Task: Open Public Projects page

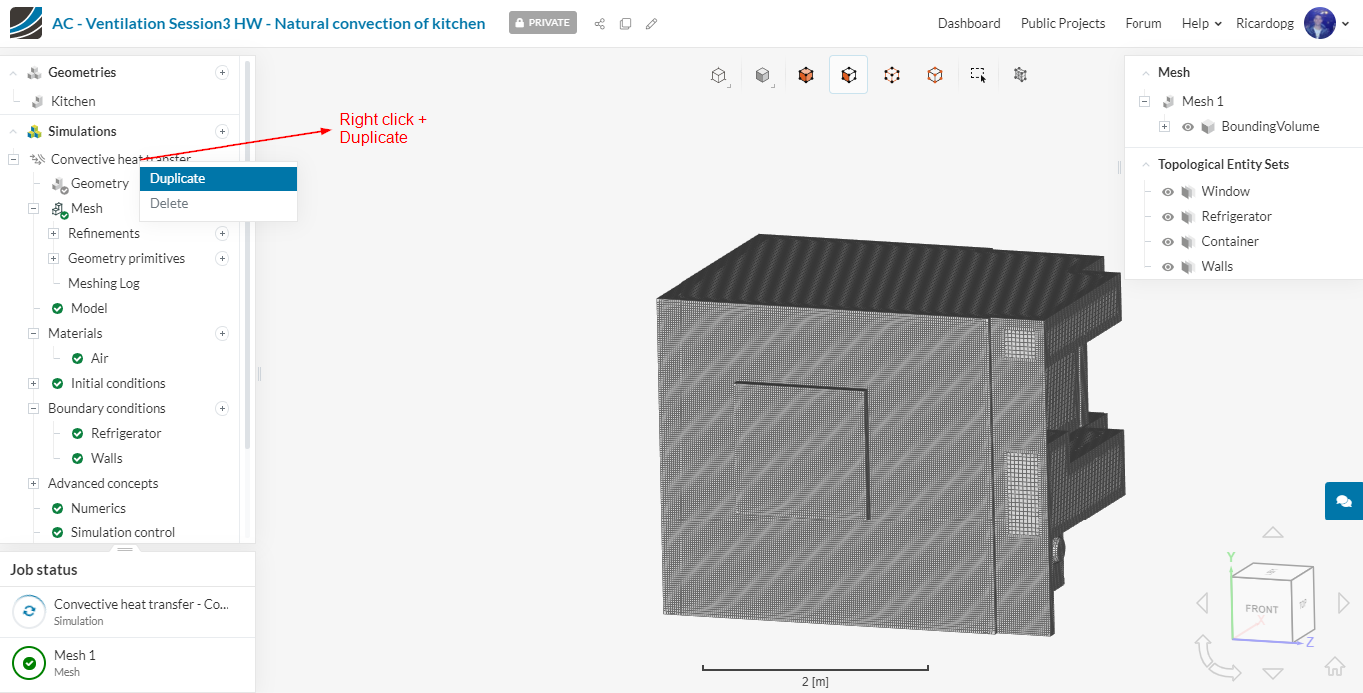Action: click(x=1062, y=23)
